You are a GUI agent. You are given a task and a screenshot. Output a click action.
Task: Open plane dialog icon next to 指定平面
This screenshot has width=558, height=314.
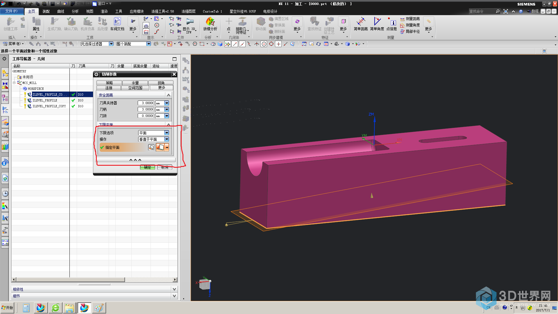click(151, 147)
